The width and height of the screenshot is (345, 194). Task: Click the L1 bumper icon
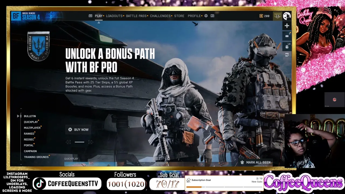click(x=90, y=16)
